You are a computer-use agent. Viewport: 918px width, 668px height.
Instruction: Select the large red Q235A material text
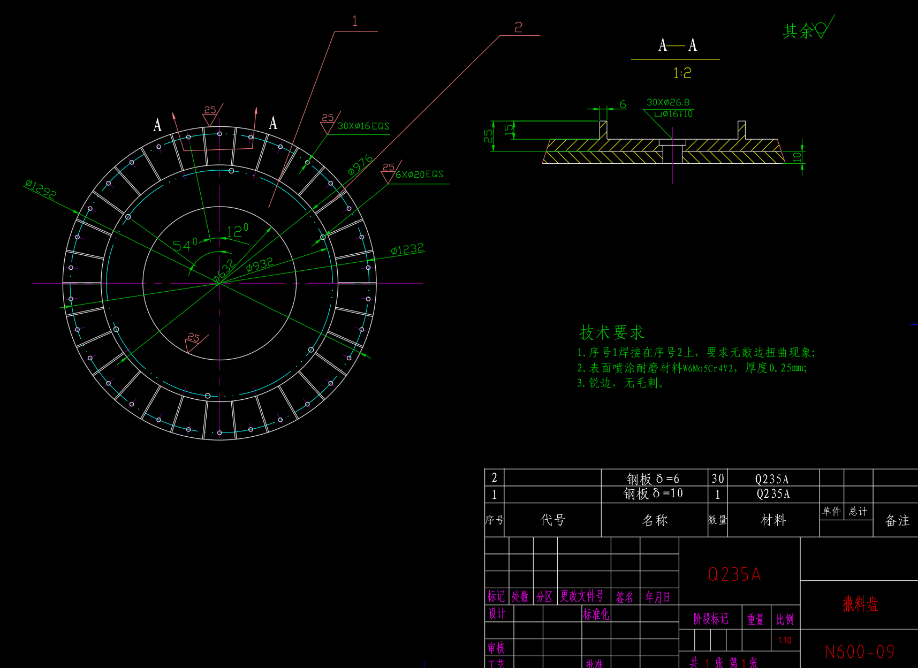734,574
